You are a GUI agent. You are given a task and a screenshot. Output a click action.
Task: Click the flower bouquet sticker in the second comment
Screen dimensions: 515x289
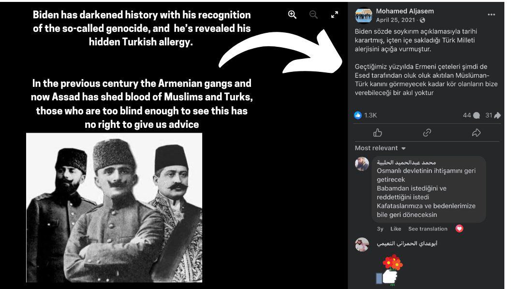click(x=389, y=270)
